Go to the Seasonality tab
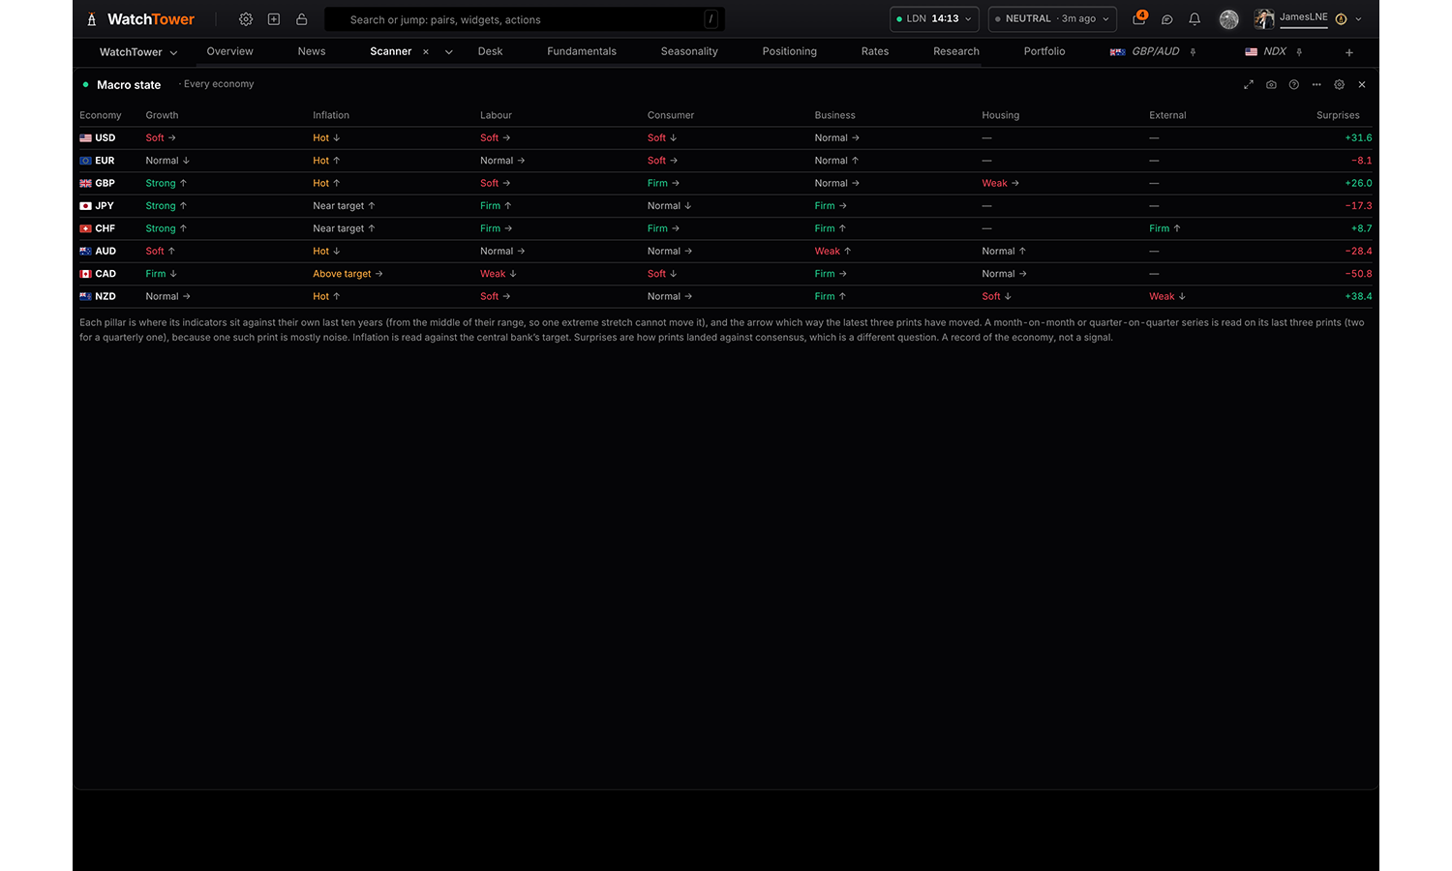The width and height of the screenshot is (1452, 871). (689, 51)
